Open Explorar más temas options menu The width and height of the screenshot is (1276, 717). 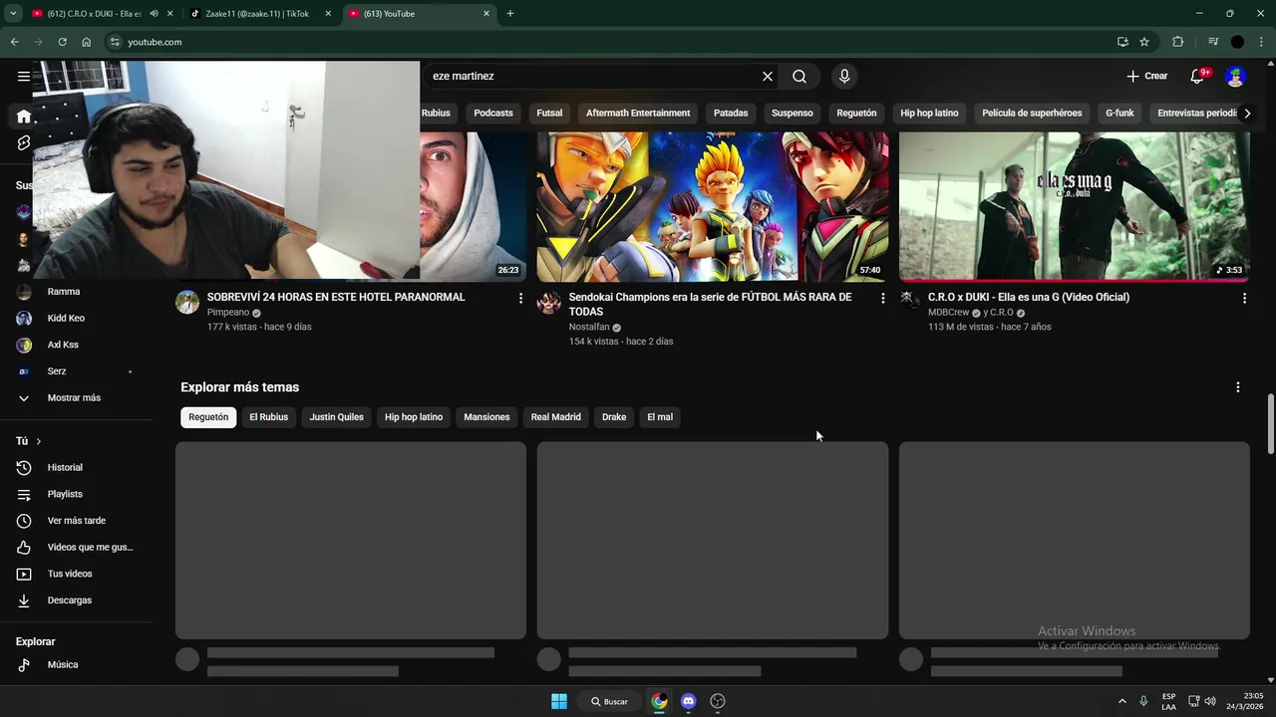[x=1238, y=387]
